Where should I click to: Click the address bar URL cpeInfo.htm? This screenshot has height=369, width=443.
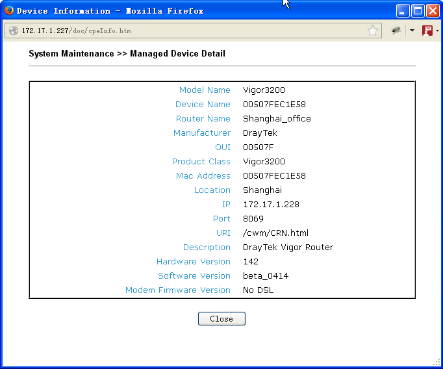76,31
